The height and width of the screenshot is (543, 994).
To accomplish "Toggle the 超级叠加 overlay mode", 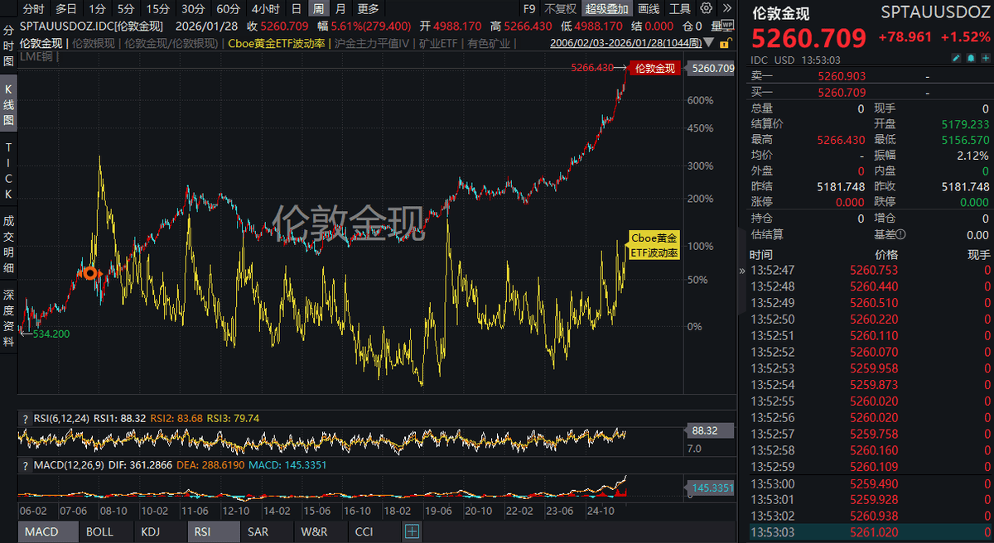I will (x=606, y=9).
